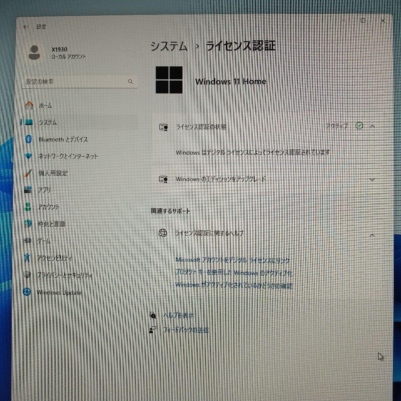Click the アクセシビリティ figure icon
Image resolution: width=401 pixels, height=401 pixels.
pyautogui.click(x=27, y=258)
